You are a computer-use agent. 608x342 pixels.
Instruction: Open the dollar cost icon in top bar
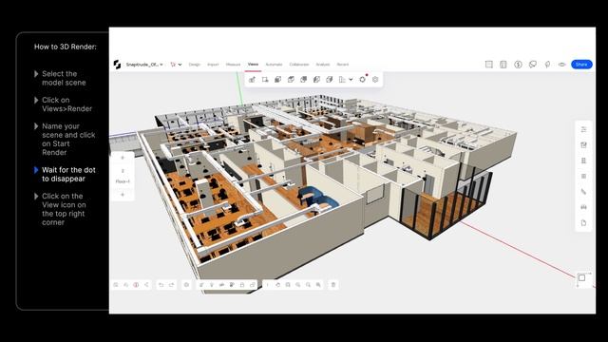point(518,65)
